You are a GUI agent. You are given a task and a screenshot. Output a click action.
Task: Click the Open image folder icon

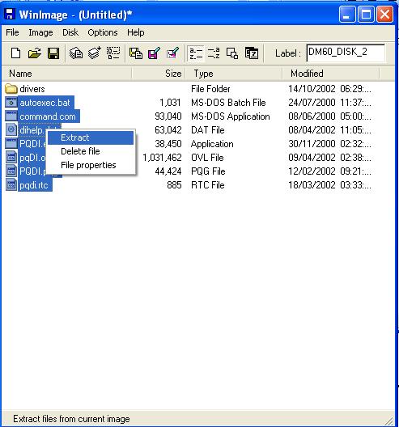click(x=34, y=53)
